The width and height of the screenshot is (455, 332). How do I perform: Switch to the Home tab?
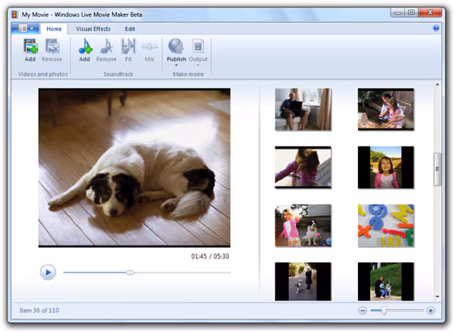click(54, 29)
